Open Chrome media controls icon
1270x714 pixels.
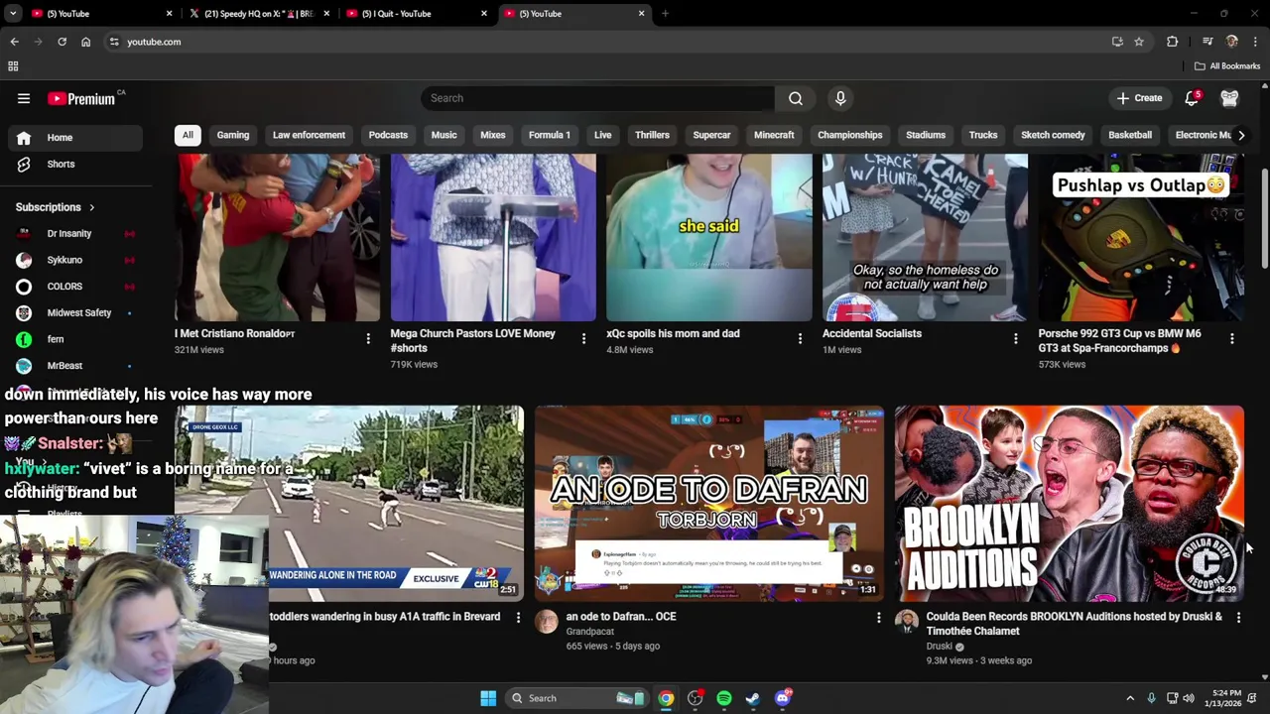(x=1207, y=42)
